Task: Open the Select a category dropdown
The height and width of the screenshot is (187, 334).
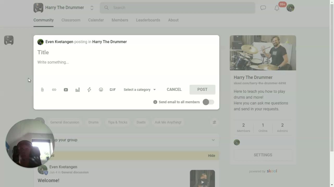Action: [x=140, y=90]
